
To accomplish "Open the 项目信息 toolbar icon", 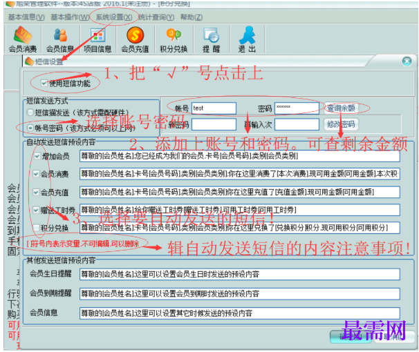I will pyautogui.click(x=97, y=39).
